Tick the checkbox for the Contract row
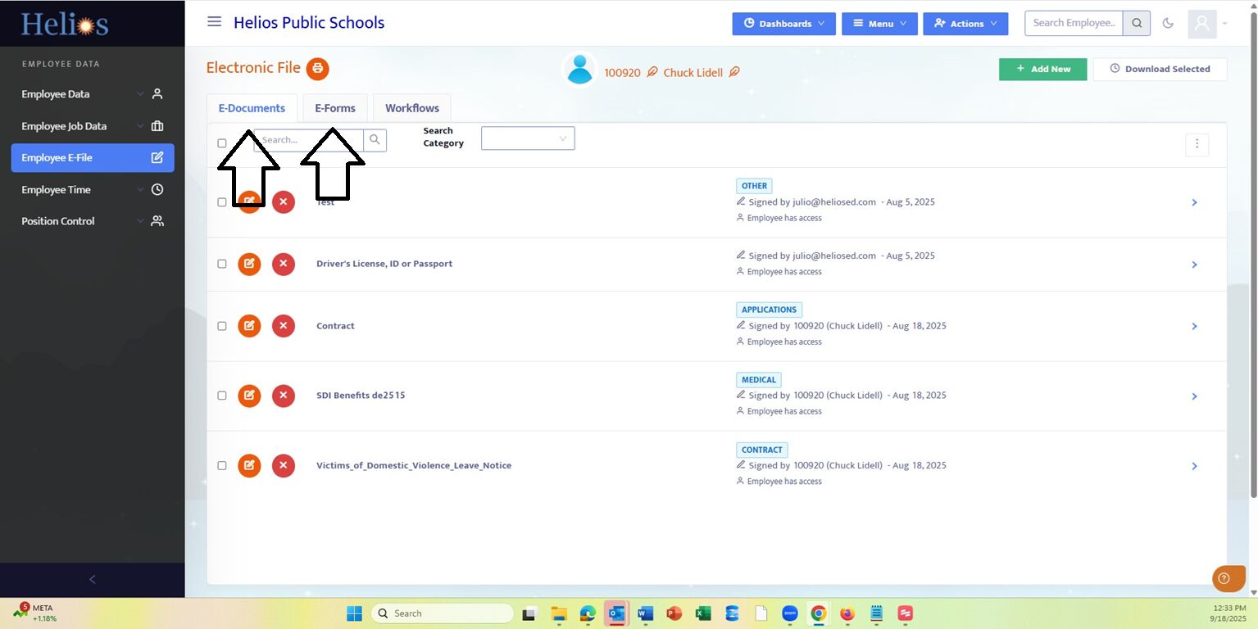This screenshot has height=629, width=1258. [x=222, y=326]
